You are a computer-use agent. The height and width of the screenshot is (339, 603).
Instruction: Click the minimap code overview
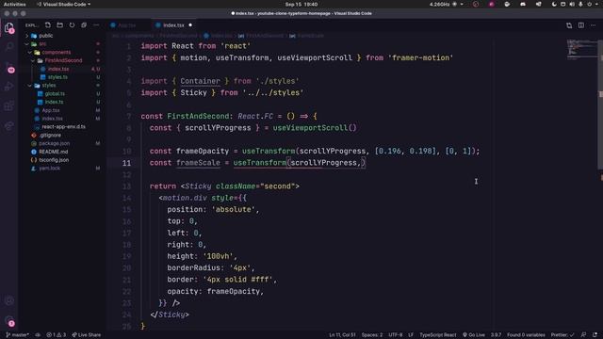point(581,49)
